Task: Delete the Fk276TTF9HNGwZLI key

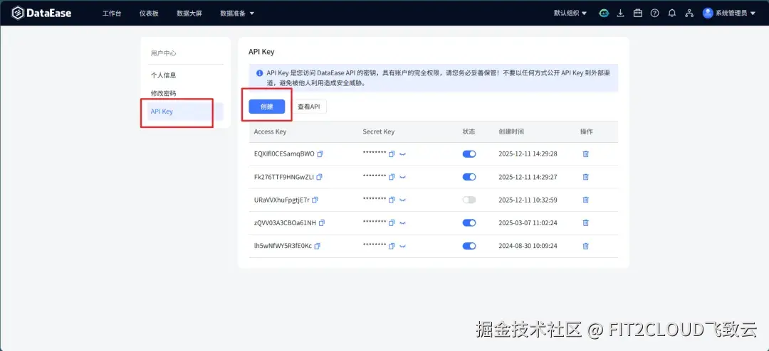Action: [x=585, y=177]
